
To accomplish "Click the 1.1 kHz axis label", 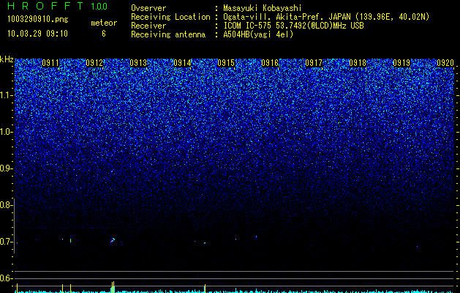I will coord(5,95).
